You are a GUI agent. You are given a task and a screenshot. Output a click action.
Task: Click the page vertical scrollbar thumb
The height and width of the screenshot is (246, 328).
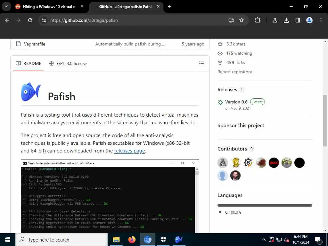tap(325, 121)
